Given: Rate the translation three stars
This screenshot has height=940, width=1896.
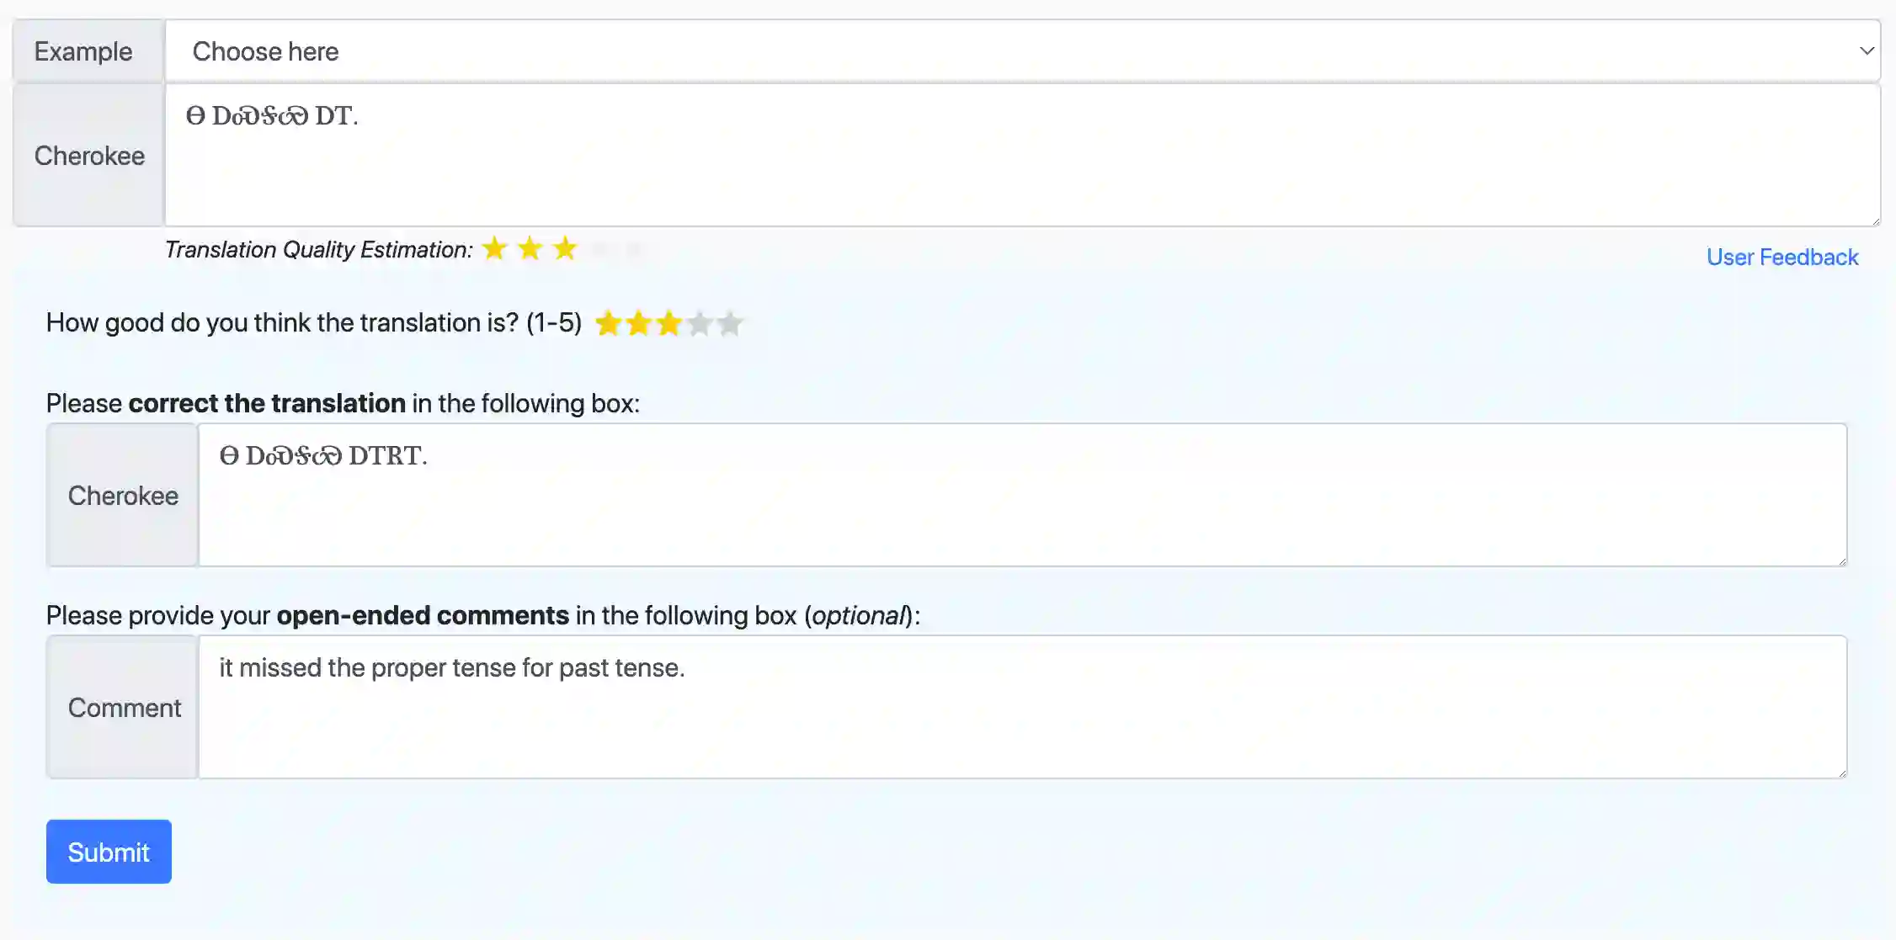Looking at the screenshot, I should click(x=669, y=324).
